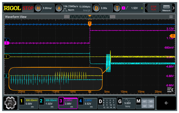The height and width of the screenshot is (113, 179).
Task: Click the trigger source channel 3 badge
Action: [x=123, y=8]
